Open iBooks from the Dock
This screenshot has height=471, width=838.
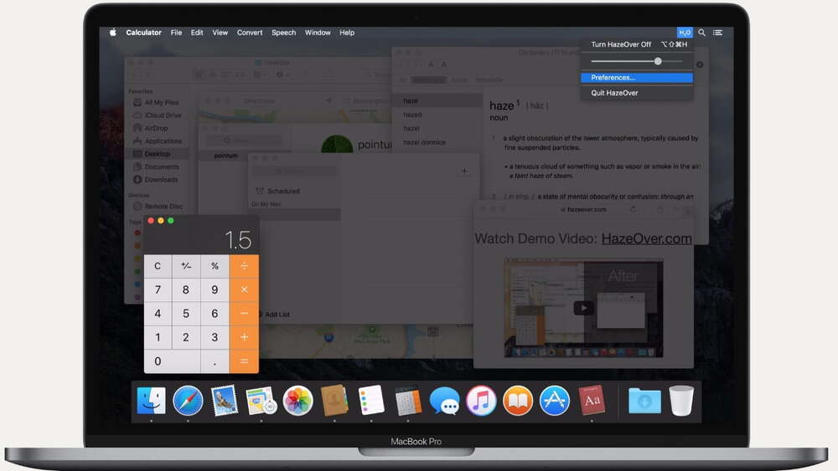pos(518,401)
